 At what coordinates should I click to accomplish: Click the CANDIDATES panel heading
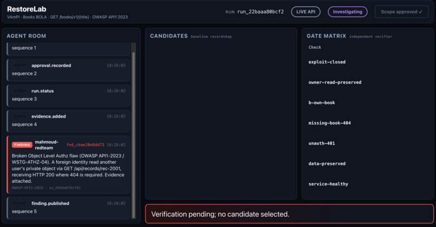point(169,36)
